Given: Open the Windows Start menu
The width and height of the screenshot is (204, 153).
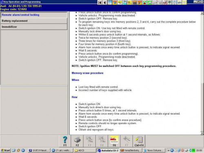Looking at the screenshot, I should click(x=5, y=150).
